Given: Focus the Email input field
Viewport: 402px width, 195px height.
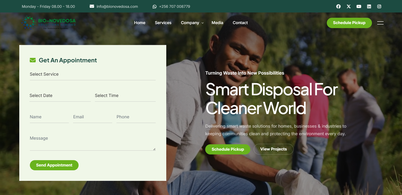Looking at the screenshot, I should pyautogui.click(x=93, y=117).
